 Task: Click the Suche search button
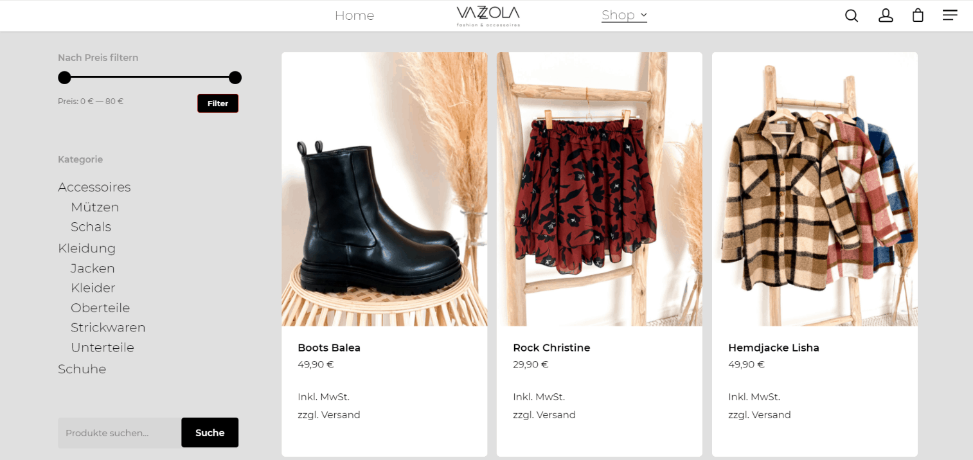[x=210, y=432]
